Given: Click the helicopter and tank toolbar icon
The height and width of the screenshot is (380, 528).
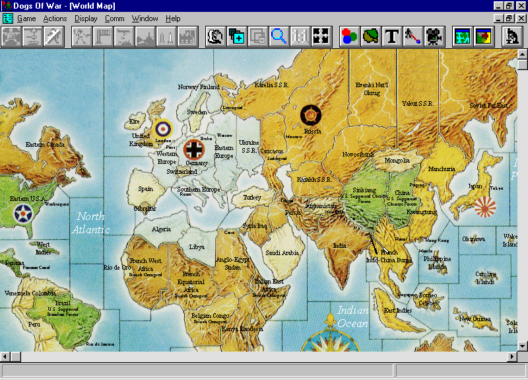Looking at the screenshot, I should coord(32,36).
